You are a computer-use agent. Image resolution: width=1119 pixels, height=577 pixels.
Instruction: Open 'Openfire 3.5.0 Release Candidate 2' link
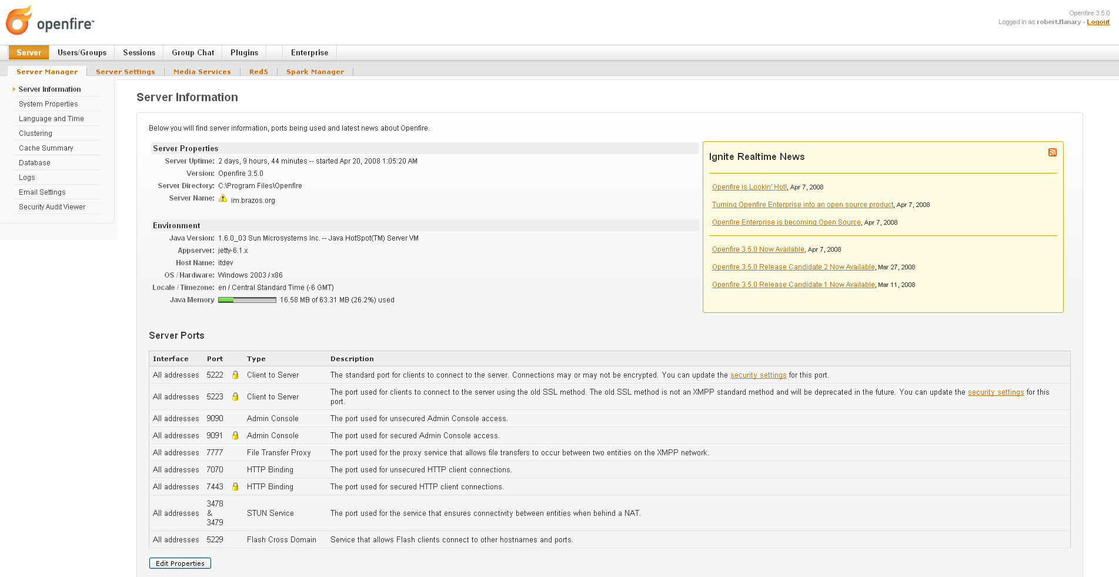(x=793, y=267)
